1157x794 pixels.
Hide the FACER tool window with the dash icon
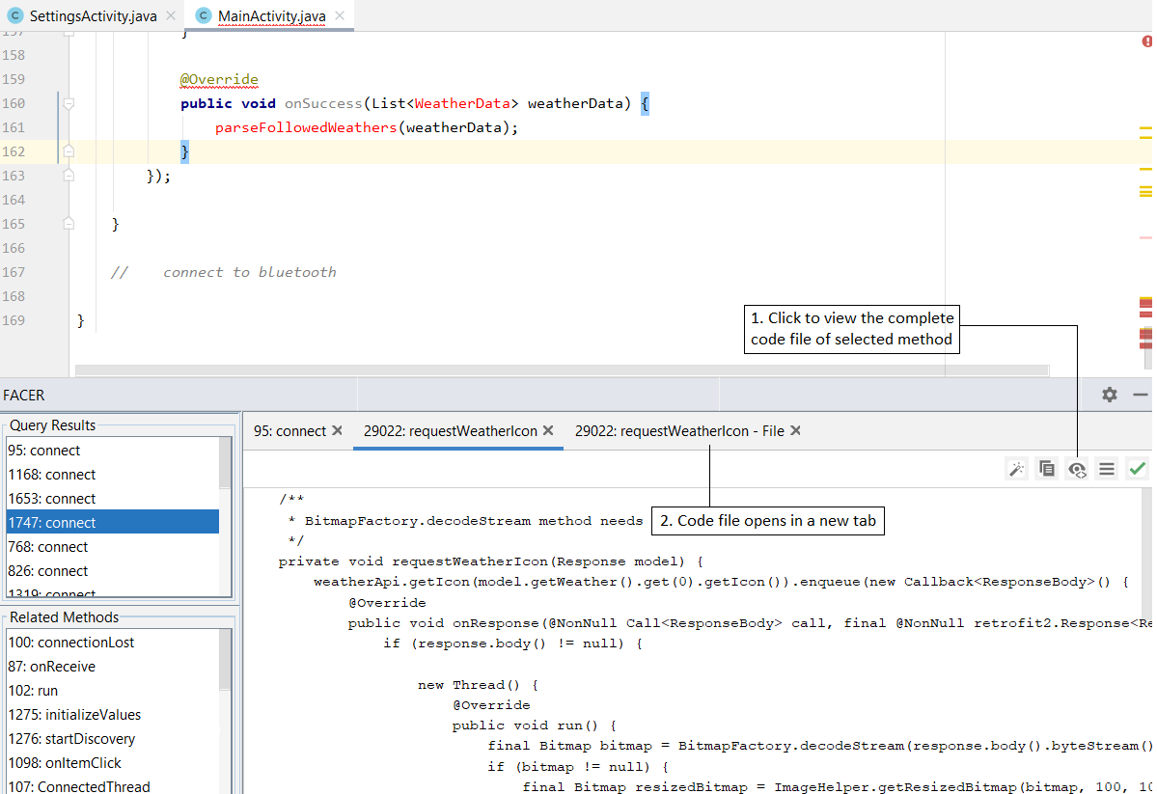[x=1140, y=395]
